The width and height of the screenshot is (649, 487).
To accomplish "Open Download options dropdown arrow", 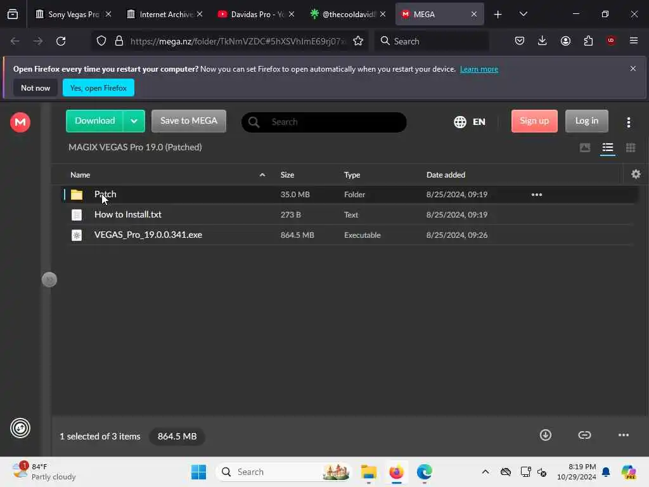I will [x=134, y=121].
